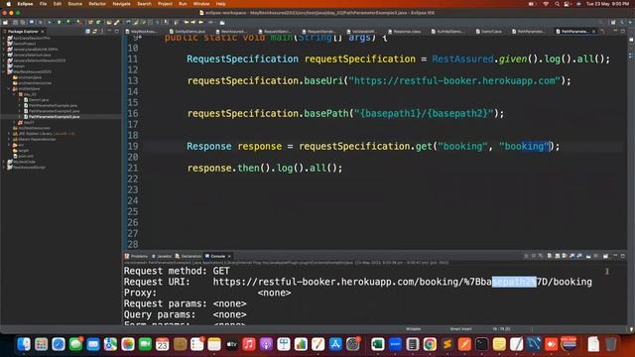Close the active PathParameter editor tab
The width and height of the screenshot is (635, 357).
coord(593,31)
